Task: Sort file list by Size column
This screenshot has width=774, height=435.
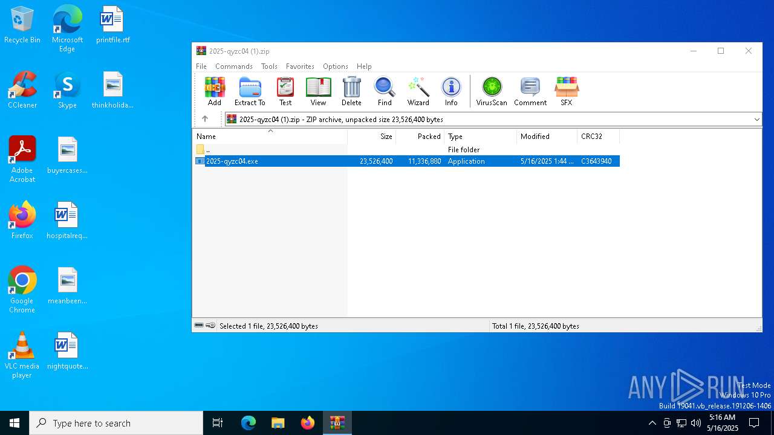Action: point(371,137)
